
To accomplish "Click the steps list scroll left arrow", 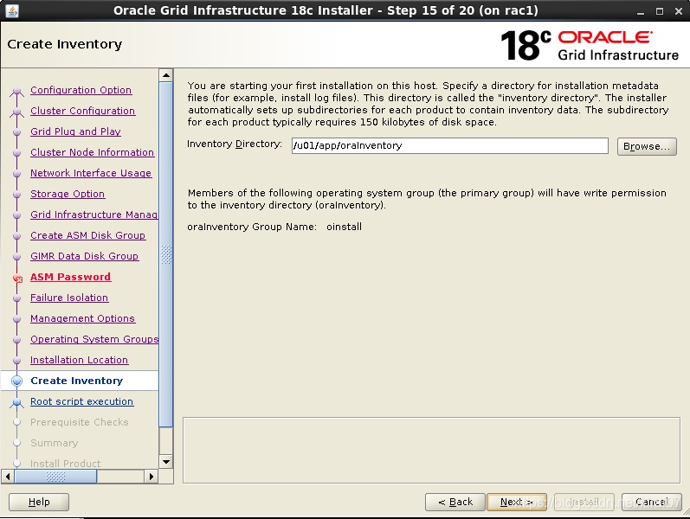I will coord(8,477).
